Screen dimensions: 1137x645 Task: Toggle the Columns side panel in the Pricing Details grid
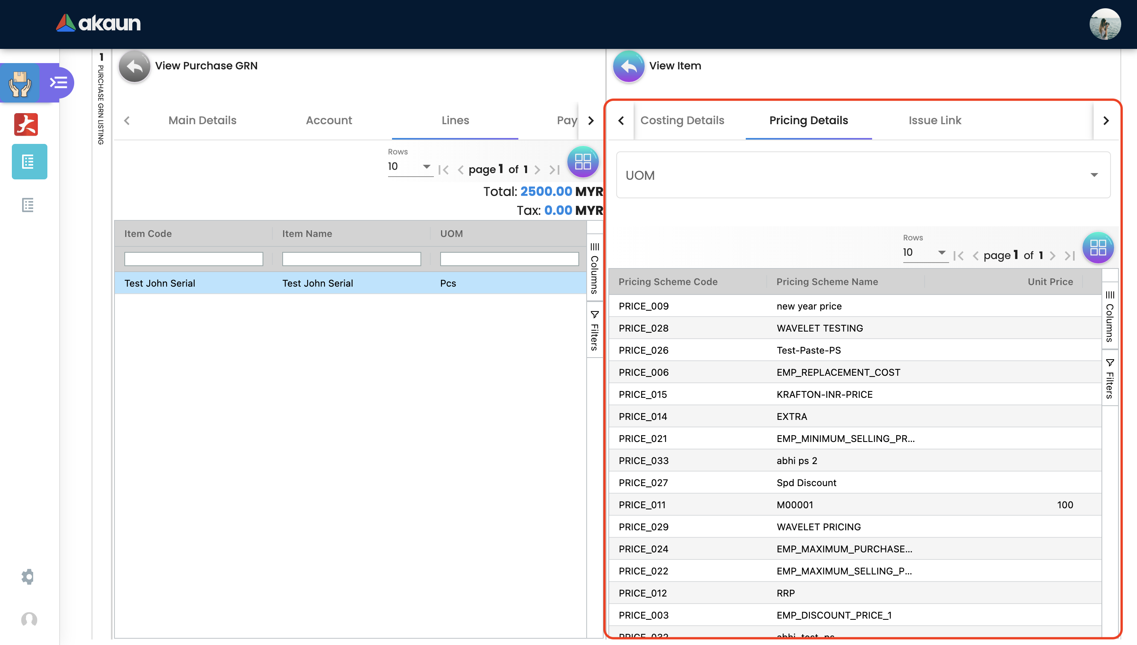pyautogui.click(x=1109, y=316)
